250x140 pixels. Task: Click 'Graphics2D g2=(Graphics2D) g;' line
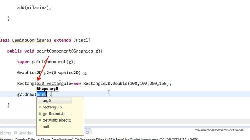(x=52, y=73)
